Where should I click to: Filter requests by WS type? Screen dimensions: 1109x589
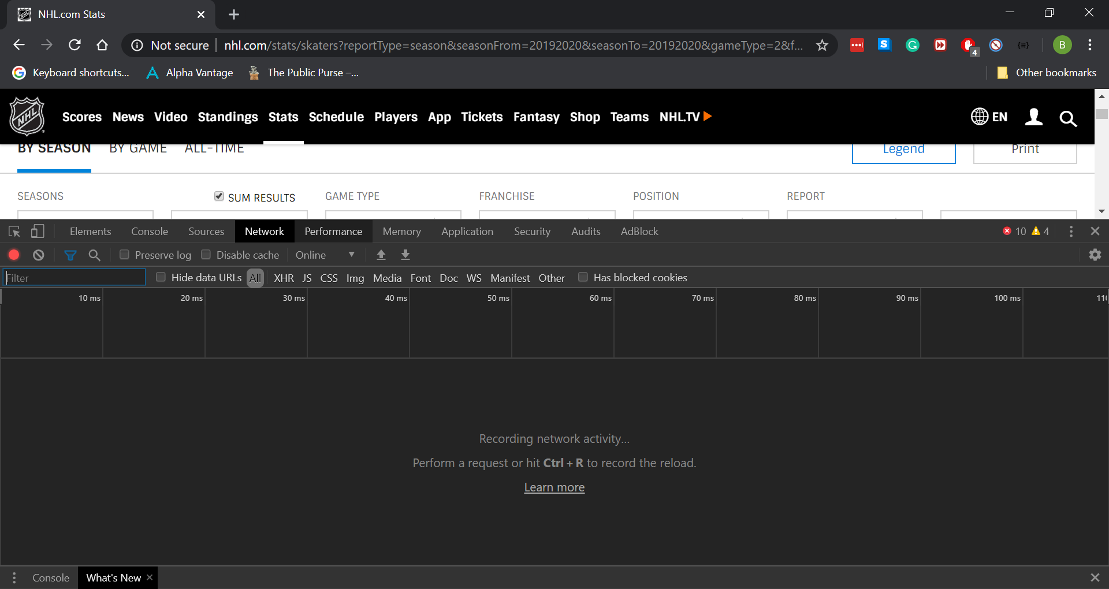pos(474,278)
